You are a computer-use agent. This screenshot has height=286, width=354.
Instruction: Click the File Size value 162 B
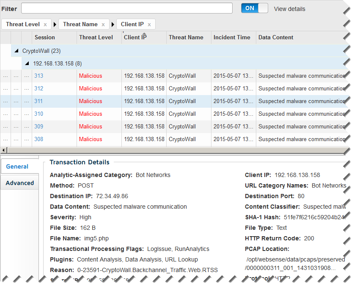[88, 228]
